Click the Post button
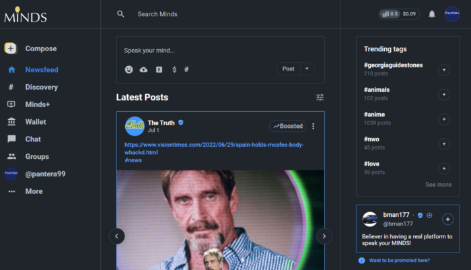The width and height of the screenshot is (471, 270). click(288, 69)
